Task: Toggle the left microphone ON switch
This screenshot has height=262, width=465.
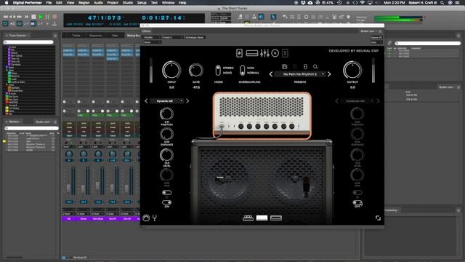Action: pyautogui.click(x=166, y=202)
